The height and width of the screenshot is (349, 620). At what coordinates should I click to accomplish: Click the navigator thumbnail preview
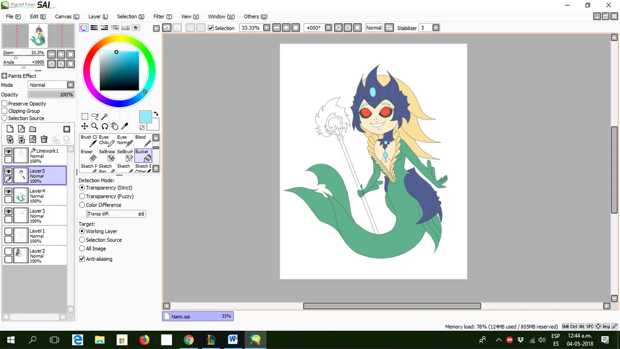tap(38, 35)
